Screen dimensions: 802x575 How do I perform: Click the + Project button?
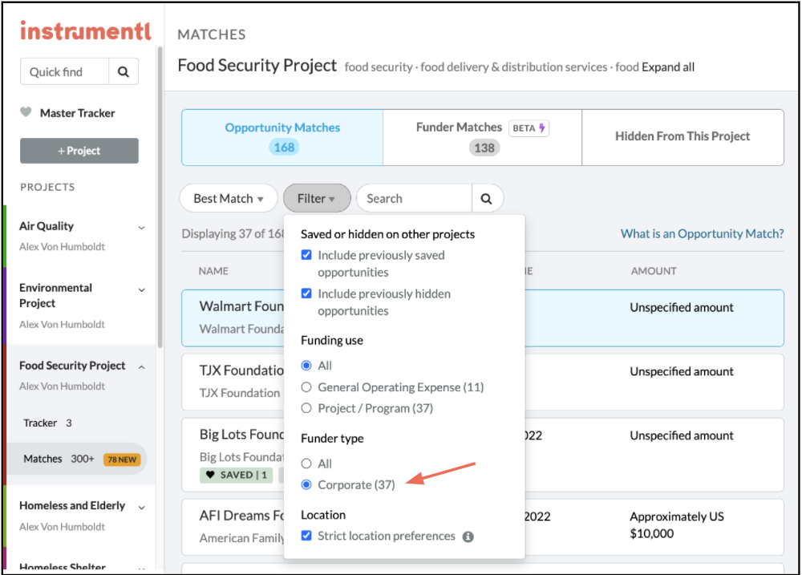pyautogui.click(x=79, y=151)
